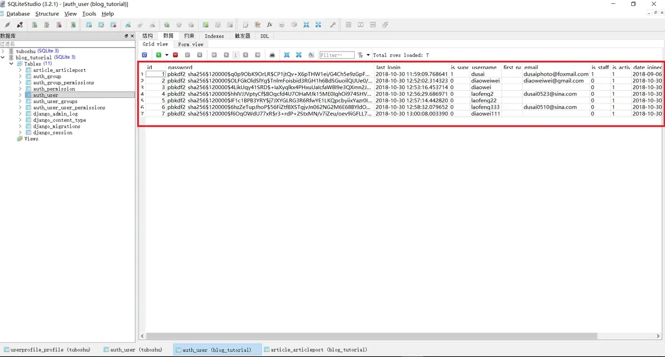This screenshot has height=357, width=665.
Task: Click the printer export icon in grid toolbar
Action: pos(272,55)
